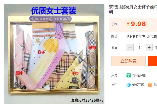Click the main product image

pyautogui.click(x=54, y=54)
